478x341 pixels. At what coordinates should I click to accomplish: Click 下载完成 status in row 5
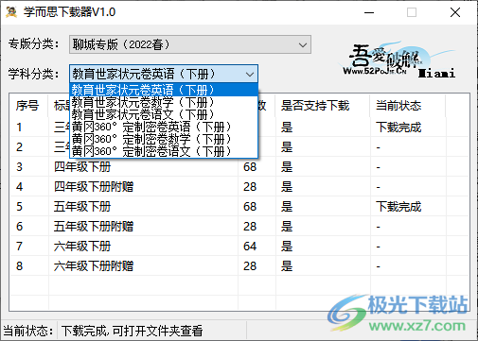(398, 207)
